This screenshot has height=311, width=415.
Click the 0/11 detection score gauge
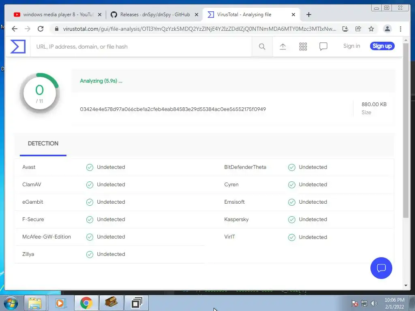[x=39, y=93]
